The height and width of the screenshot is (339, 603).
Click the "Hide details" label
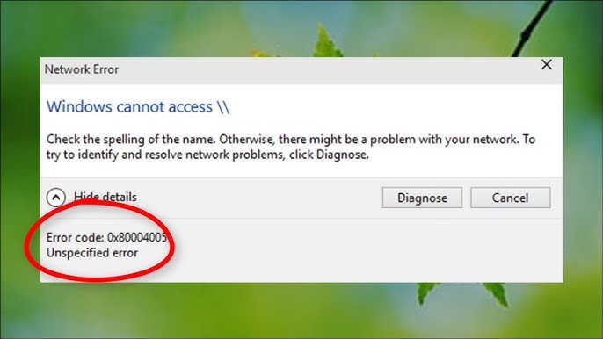click(105, 197)
